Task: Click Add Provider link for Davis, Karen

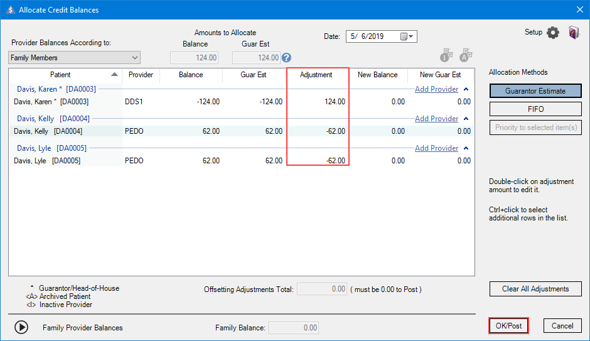Action: pyautogui.click(x=436, y=89)
